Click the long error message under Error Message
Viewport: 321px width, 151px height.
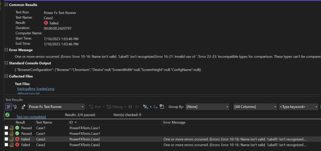[x=168, y=56]
